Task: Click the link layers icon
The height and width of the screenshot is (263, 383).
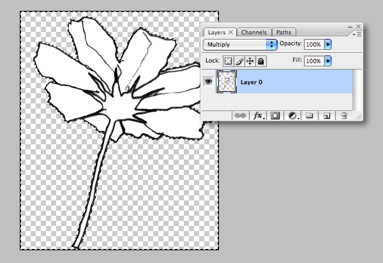Action: tap(241, 116)
